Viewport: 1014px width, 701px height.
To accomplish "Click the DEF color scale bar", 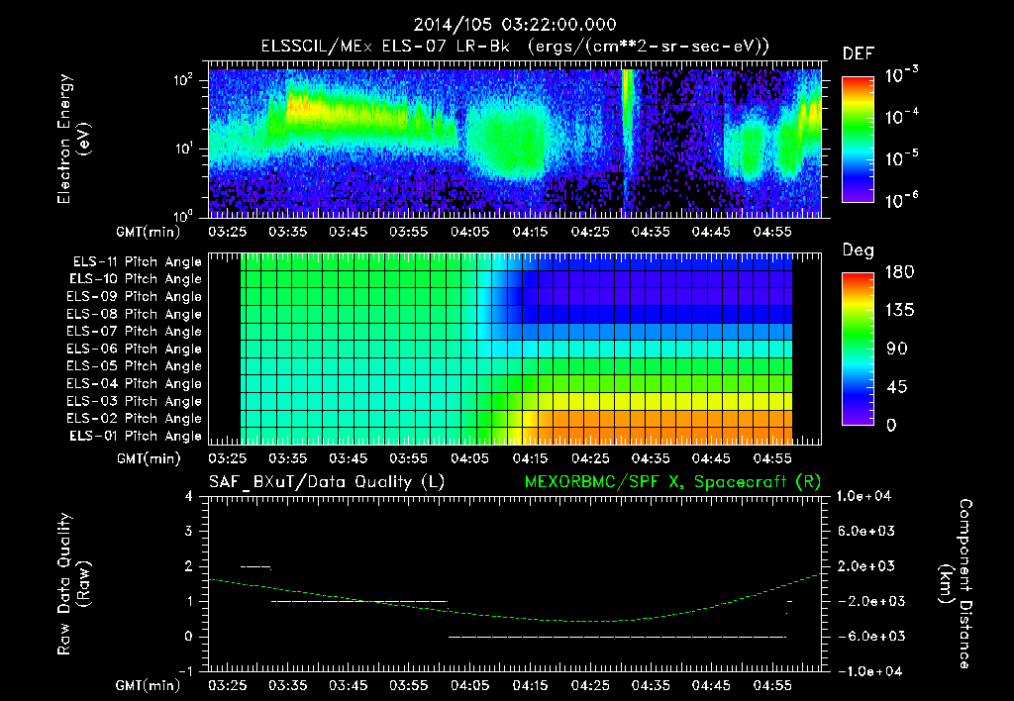I will click(858, 140).
